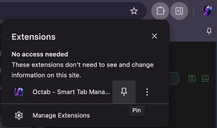Click the Extensions popup title
217x128 pixels.
34,37
